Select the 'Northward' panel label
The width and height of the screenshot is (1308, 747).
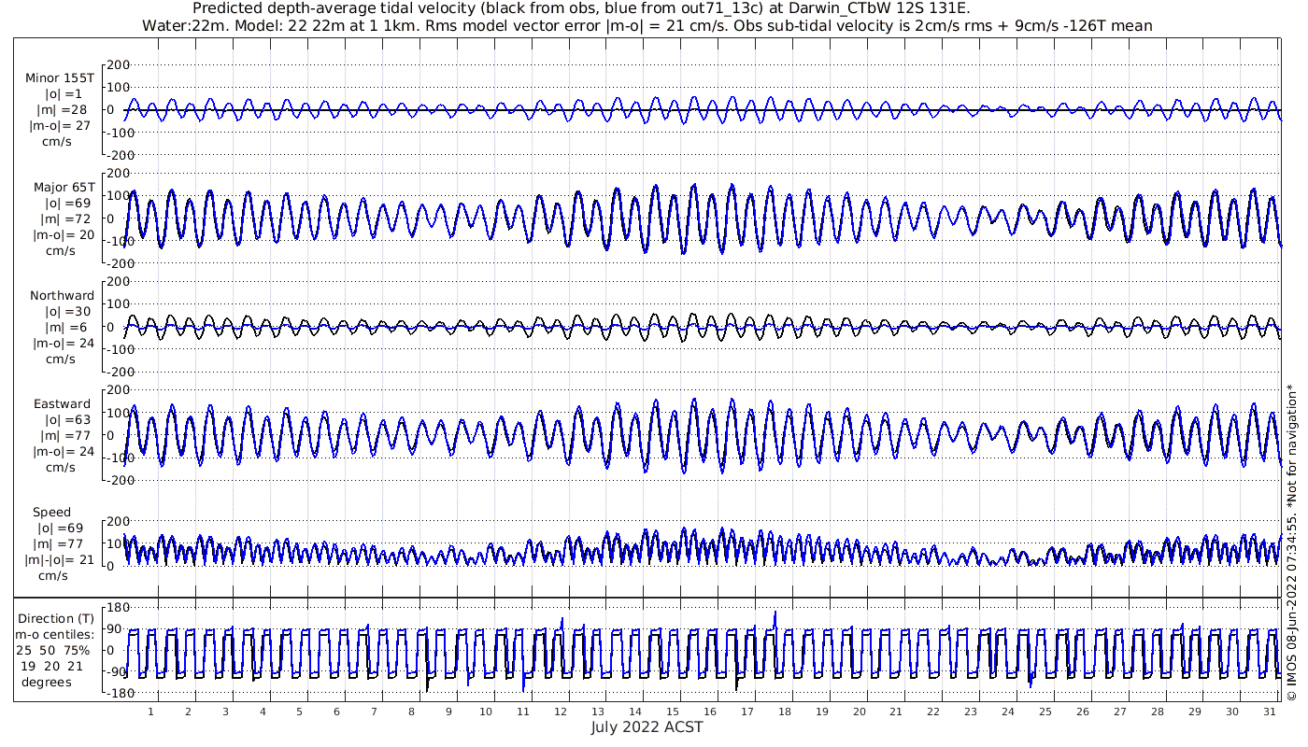62,296
